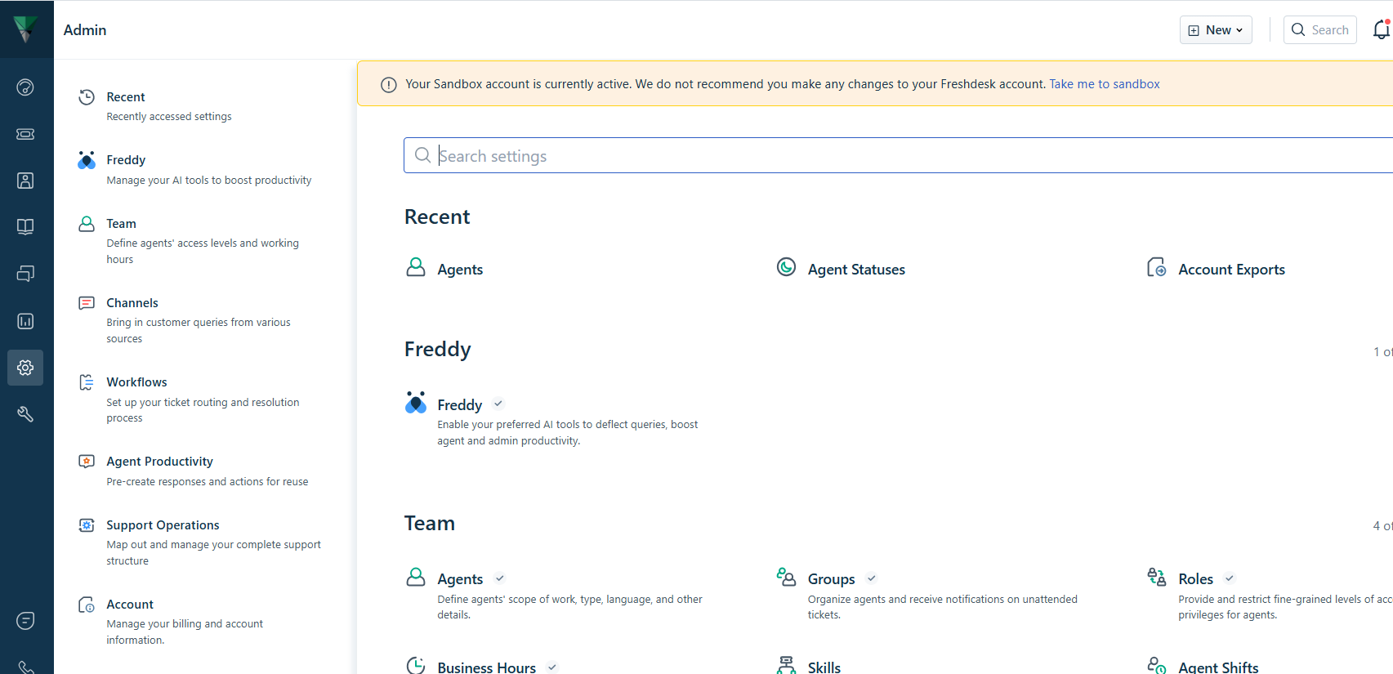
Task: Open the chat bubble icon near sidebar bottom
Action: 25,621
